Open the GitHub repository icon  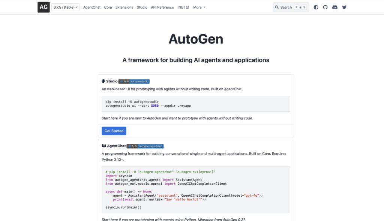click(x=325, y=7)
